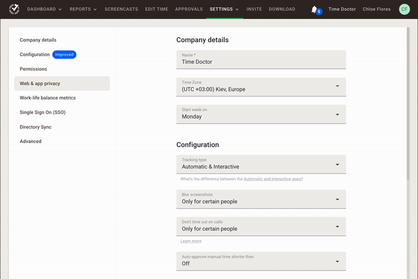Image resolution: width=418 pixels, height=279 pixels.
Task: Open the Start week on dropdown
Action: pos(261,114)
